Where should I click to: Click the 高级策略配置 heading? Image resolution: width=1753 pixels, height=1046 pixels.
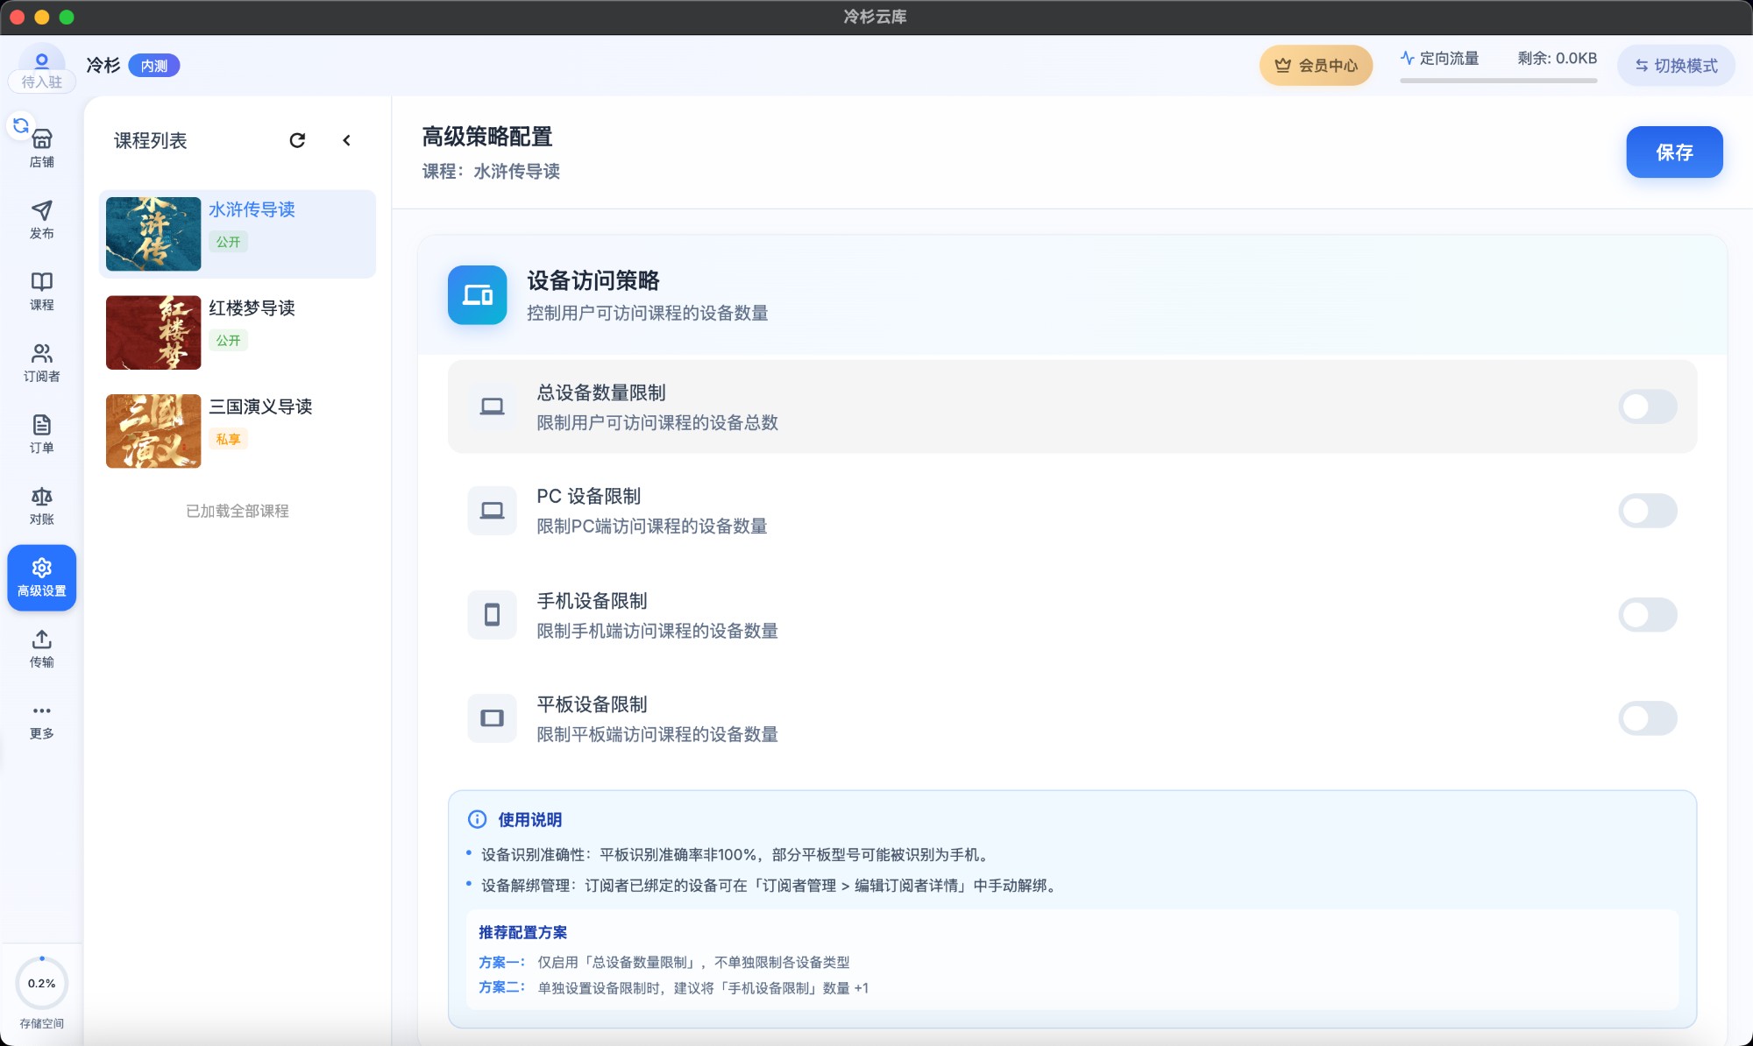point(487,137)
